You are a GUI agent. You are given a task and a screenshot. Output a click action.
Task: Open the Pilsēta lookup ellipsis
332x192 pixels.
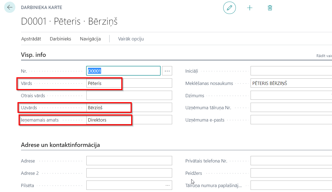[168, 185]
